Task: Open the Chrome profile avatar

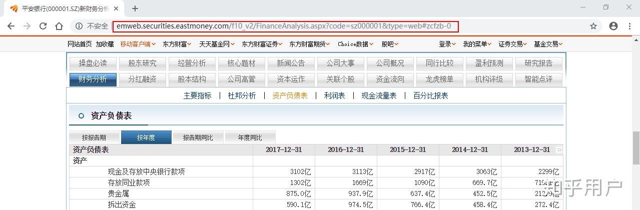Action: point(613,26)
